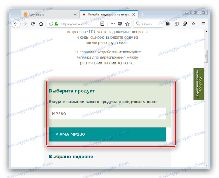Toggle reader view in the address bar
Viewport: 219px width, 178px height.
(102, 24)
